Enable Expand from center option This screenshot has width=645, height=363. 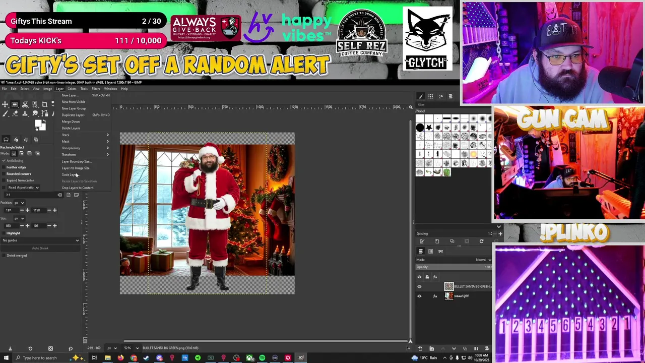coord(4,180)
